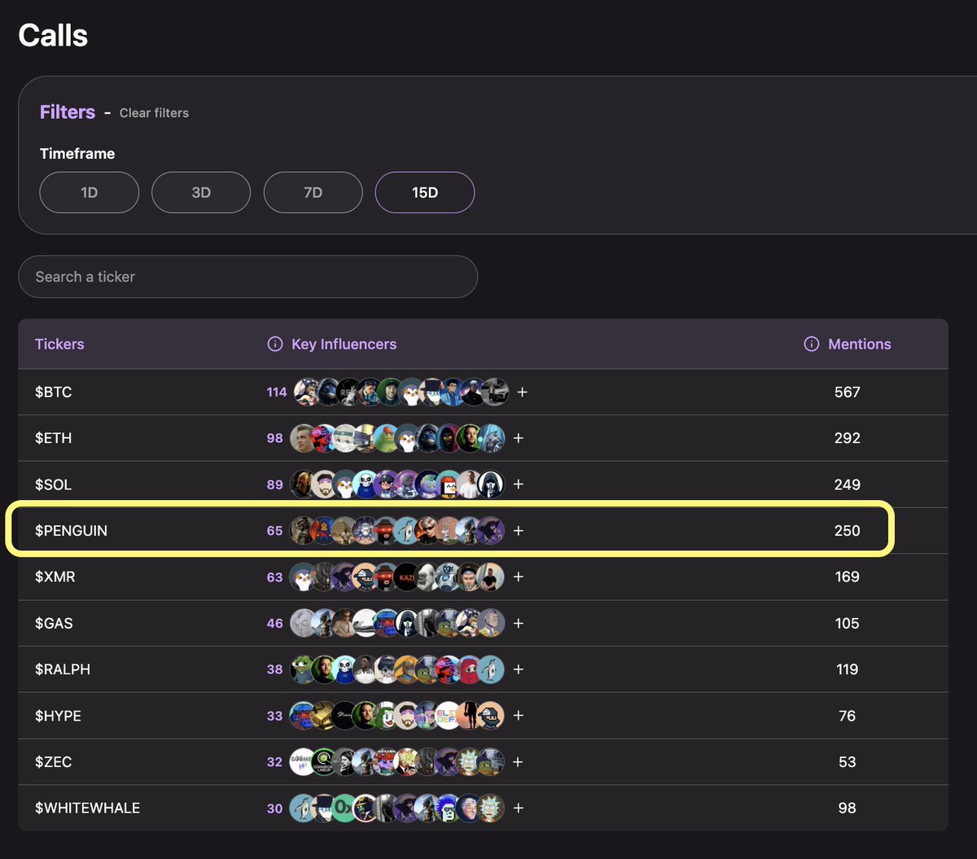Show more $WHITEWHALE influencers via plus
Viewport: 977px width, 859px height.
(518, 809)
